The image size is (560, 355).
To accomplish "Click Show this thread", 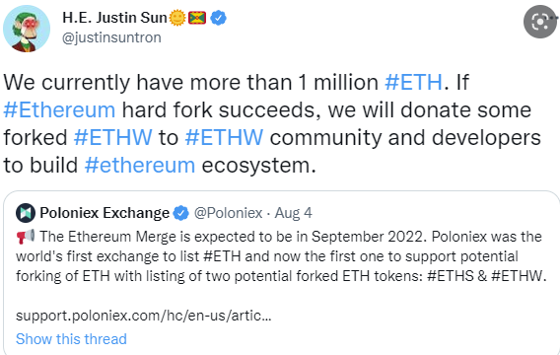I will pyautogui.click(x=71, y=339).
